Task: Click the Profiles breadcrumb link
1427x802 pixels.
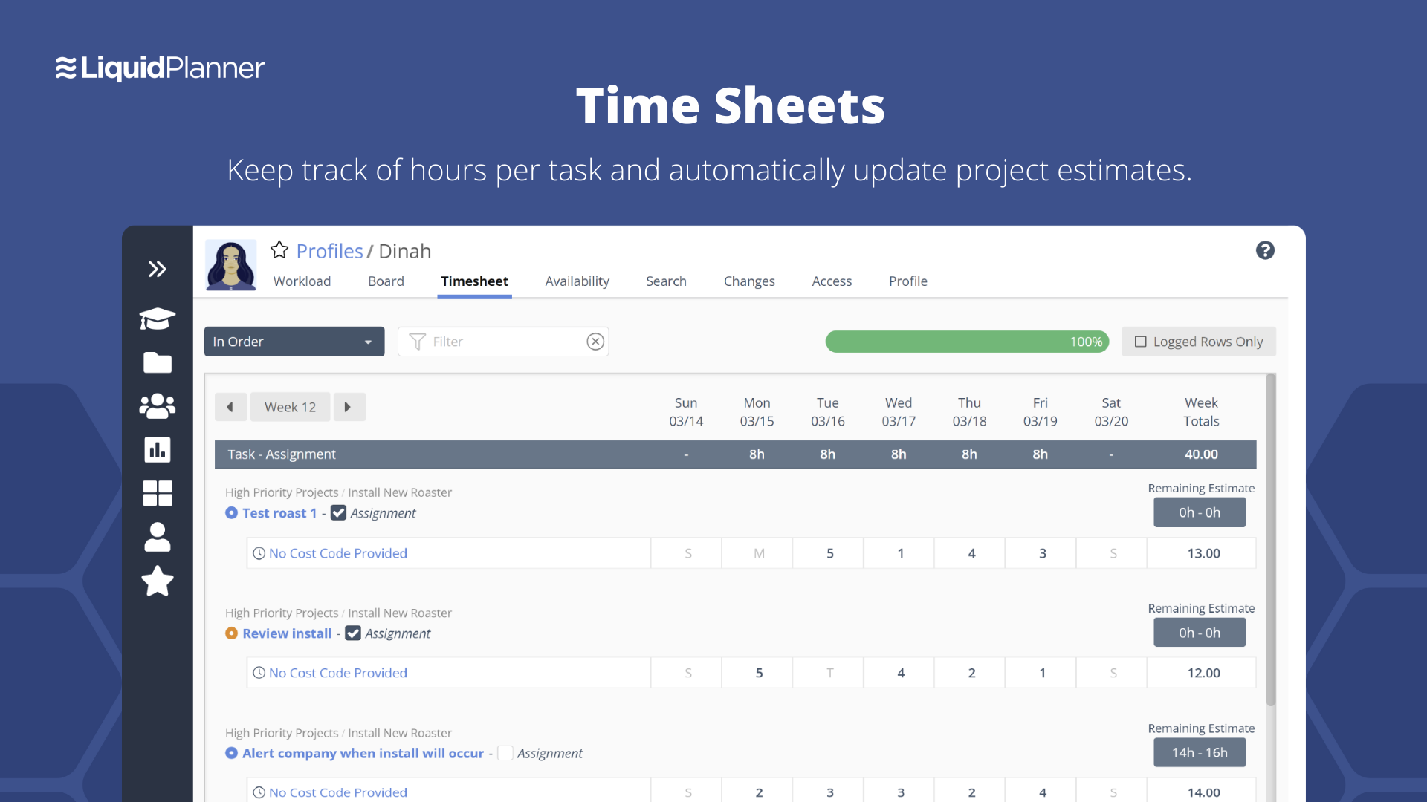Action: tap(329, 249)
